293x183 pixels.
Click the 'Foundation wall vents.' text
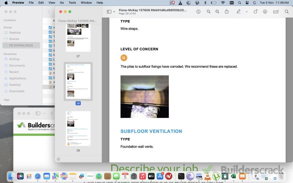(x=137, y=147)
